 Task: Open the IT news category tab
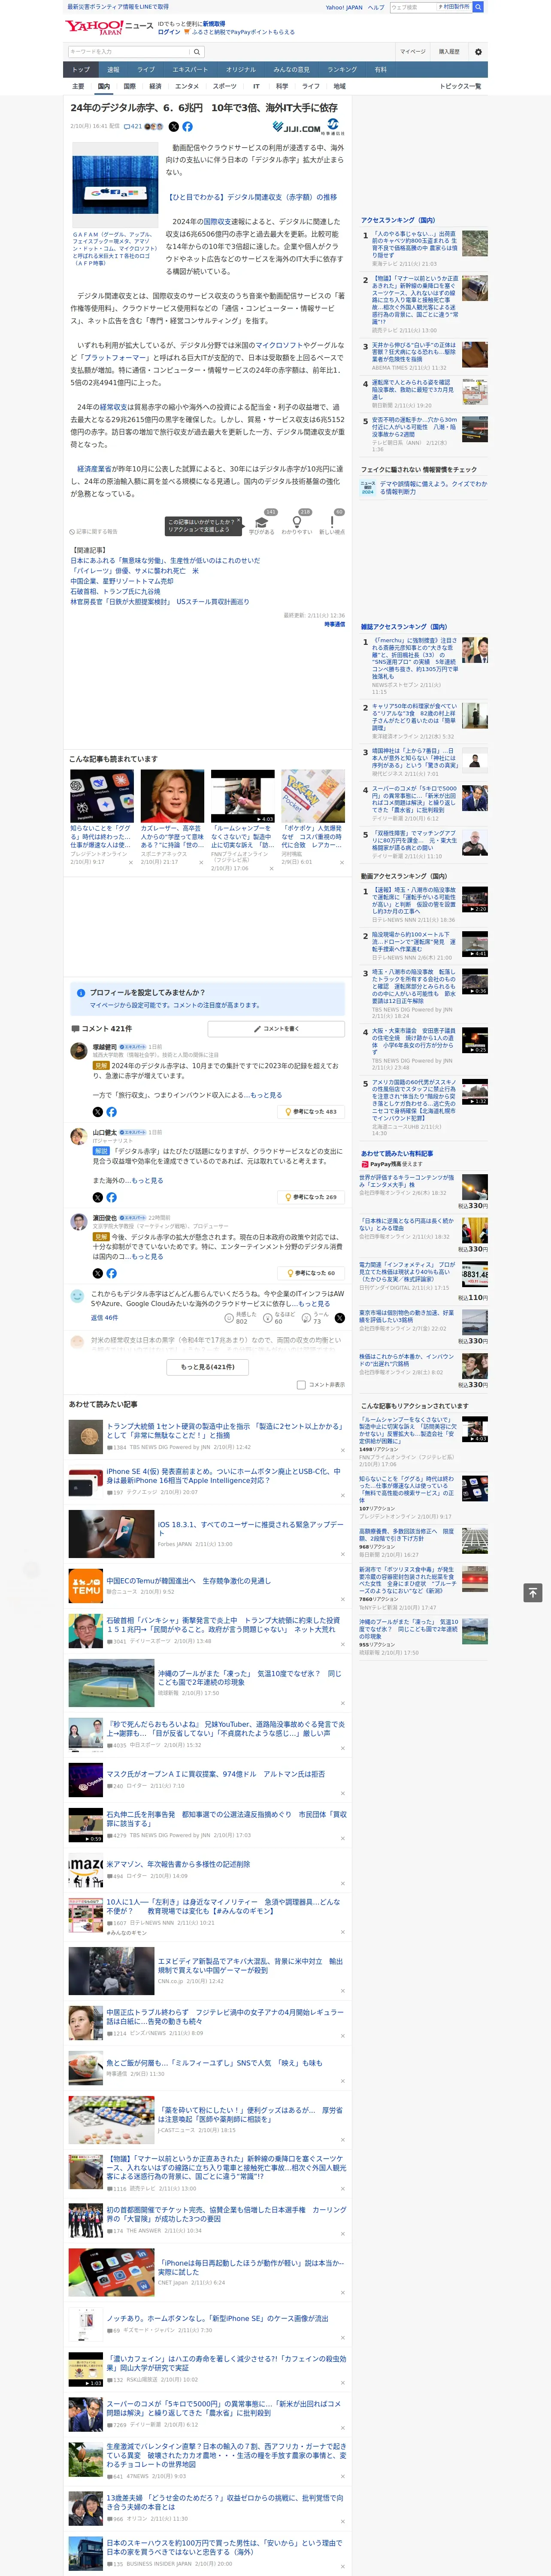point(256,86)
